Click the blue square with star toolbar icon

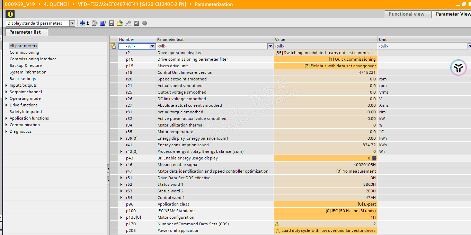point(103,23)
